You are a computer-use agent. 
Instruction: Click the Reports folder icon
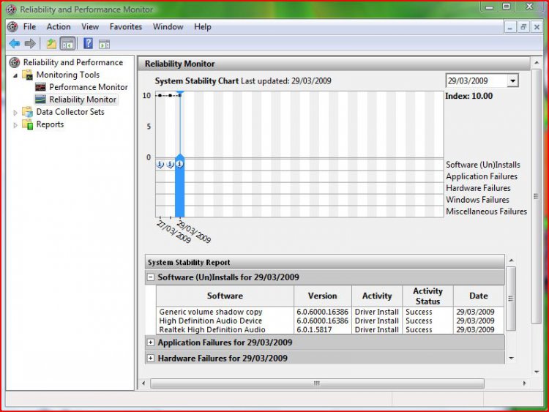coord(27,124)
